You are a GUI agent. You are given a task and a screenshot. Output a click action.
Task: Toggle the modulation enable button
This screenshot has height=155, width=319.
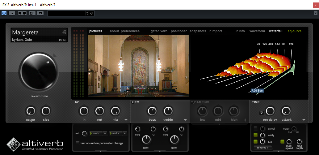tap(282, 142)
